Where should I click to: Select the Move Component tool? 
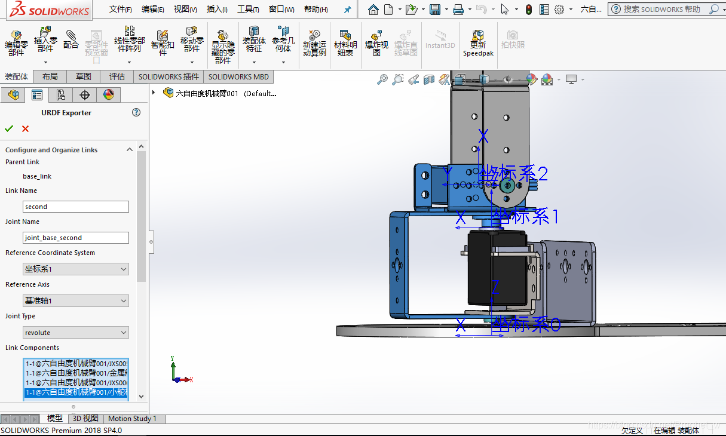click(192, 39)
